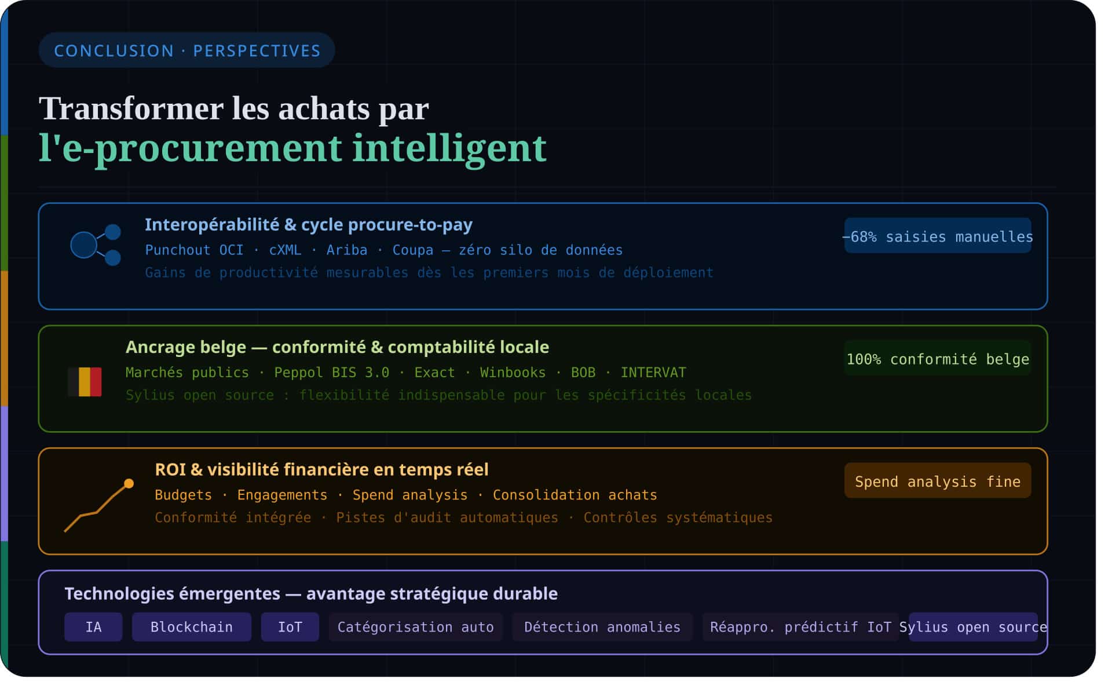Click the −68% saisies manuelles badge
Image resolution: width=1112 pixels, height=693 pixels.
[x=938, y=236]
